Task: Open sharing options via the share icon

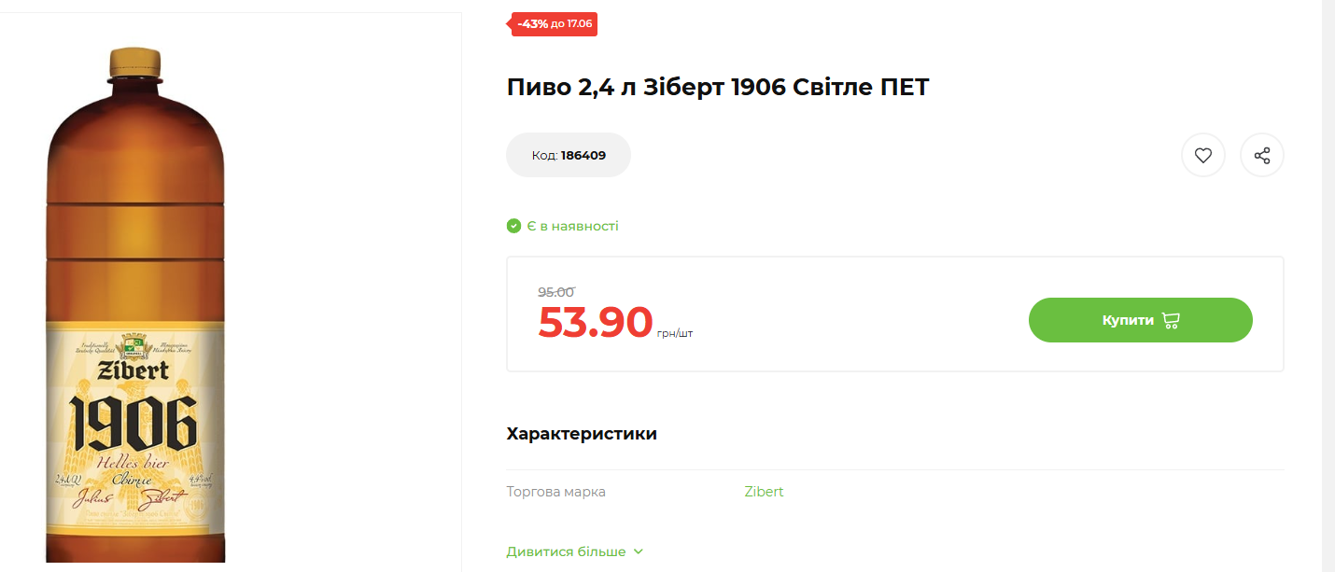Action: coord(1262,156)
